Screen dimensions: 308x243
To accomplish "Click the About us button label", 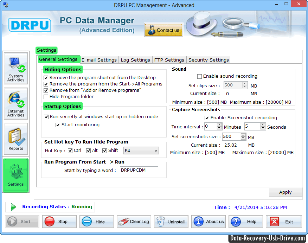I will point(215,222).
